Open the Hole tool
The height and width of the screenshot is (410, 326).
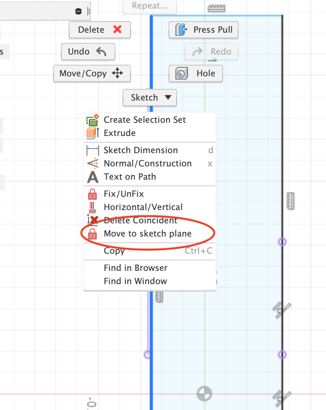coord(195,73)
